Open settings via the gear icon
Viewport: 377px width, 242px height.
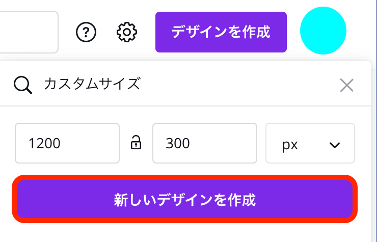point(127,32)
